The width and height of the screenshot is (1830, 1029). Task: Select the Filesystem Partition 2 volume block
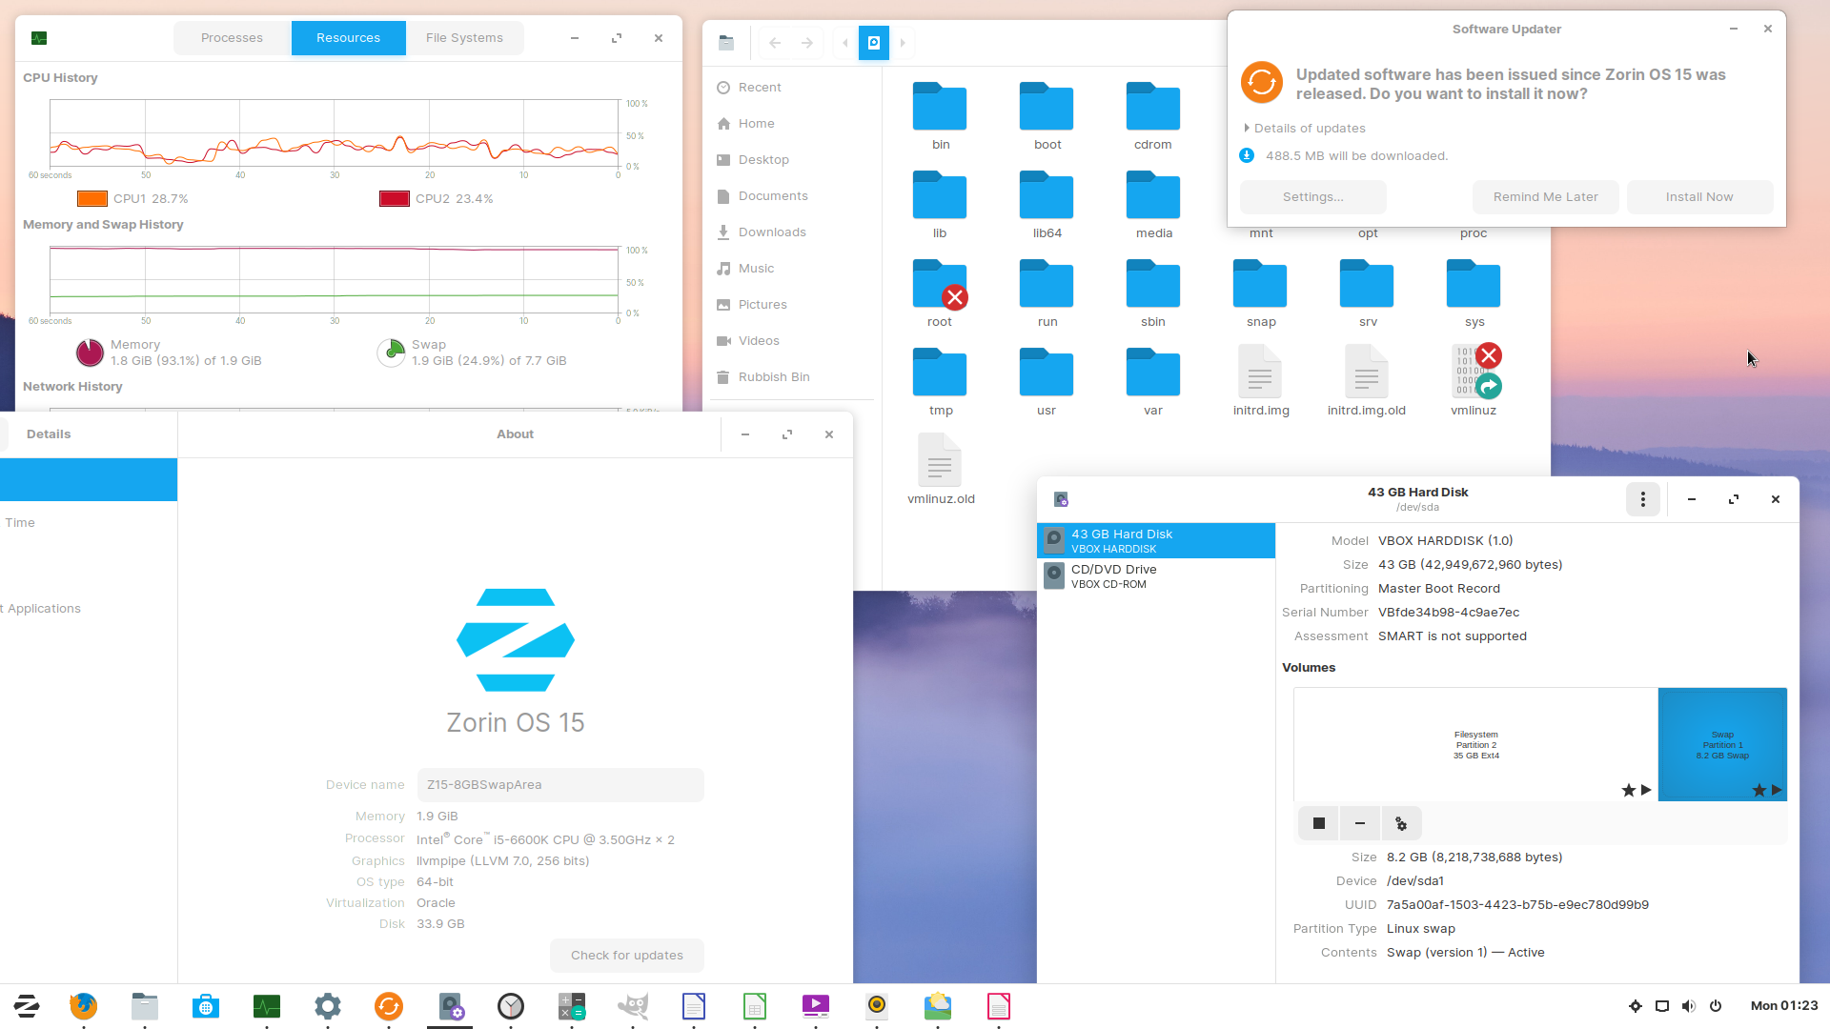(x=1475, y=745)
